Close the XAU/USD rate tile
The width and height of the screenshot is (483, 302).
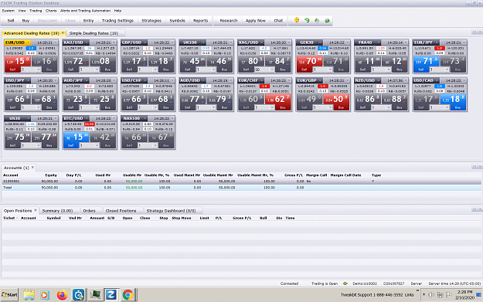(114, 42)
